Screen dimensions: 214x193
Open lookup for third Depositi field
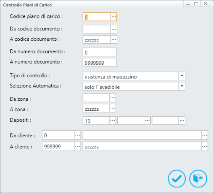pos(182,121)
